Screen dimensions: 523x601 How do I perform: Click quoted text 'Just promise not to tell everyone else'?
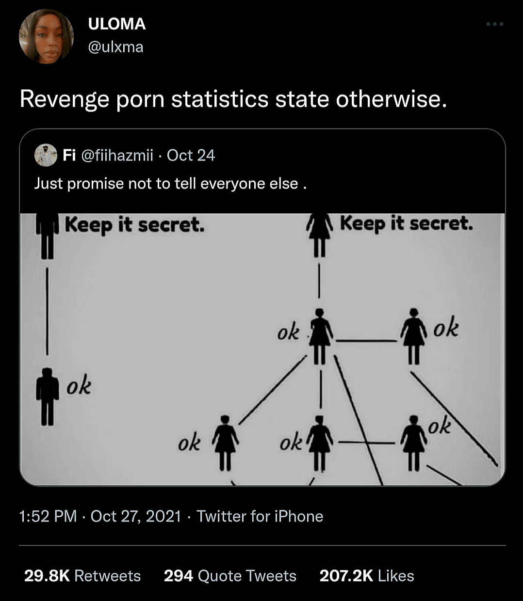coord(170,184)
